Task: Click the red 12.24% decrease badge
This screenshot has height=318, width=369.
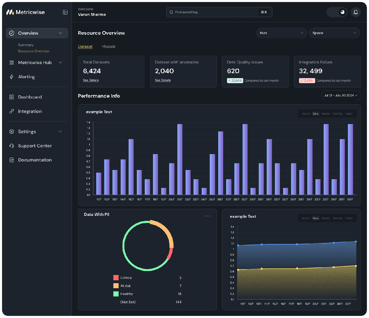Action: coord(307,81)
